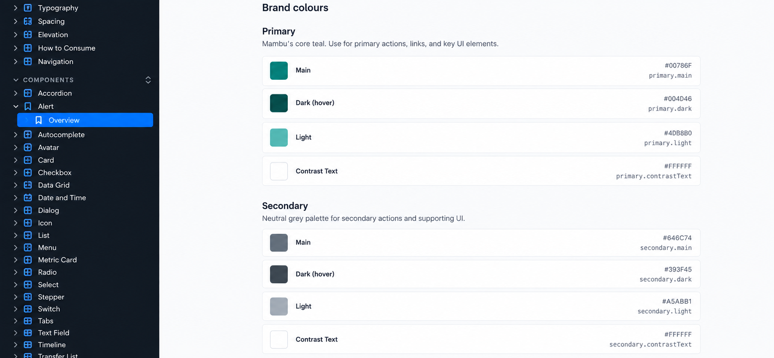Click the How to Consume icon
Screen dimensions: 774x358
(28, 48)
